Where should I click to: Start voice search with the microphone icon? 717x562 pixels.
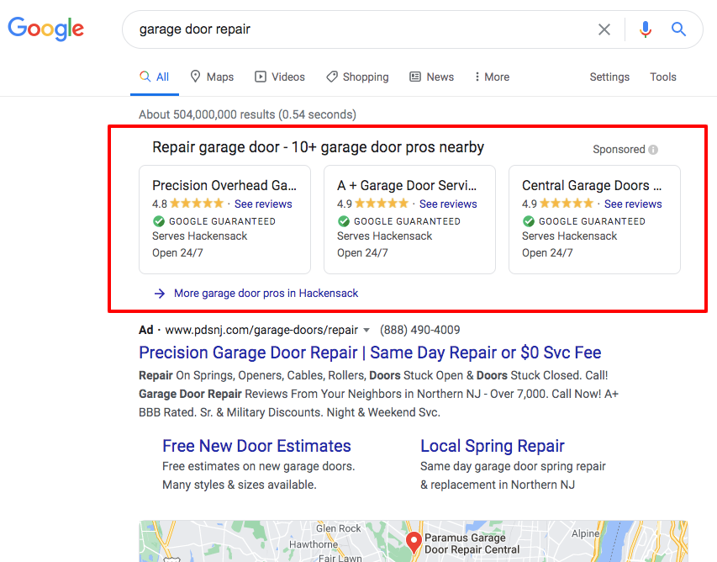point(646,29)
